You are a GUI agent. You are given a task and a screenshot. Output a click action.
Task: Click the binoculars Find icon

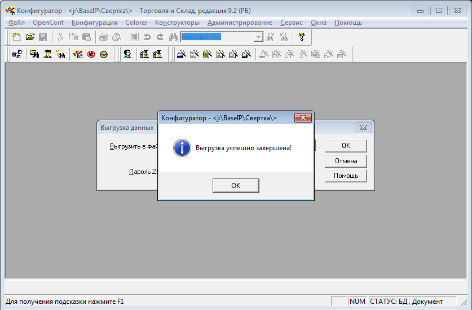173,37
